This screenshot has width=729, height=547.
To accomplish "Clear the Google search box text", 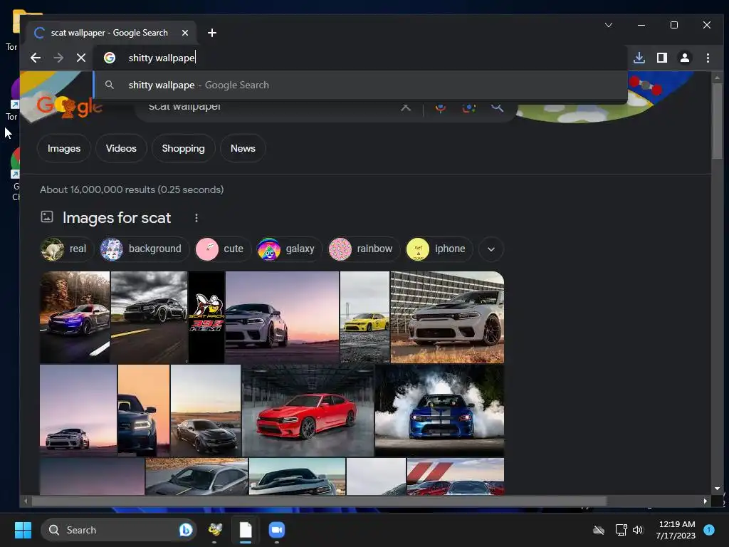I will [x=406, y=108].
